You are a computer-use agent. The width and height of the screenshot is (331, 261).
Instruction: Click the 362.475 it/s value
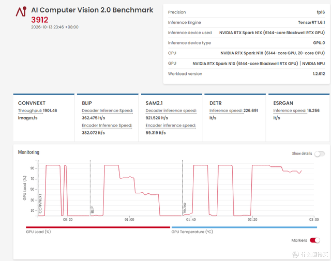(x=93, y=118)
